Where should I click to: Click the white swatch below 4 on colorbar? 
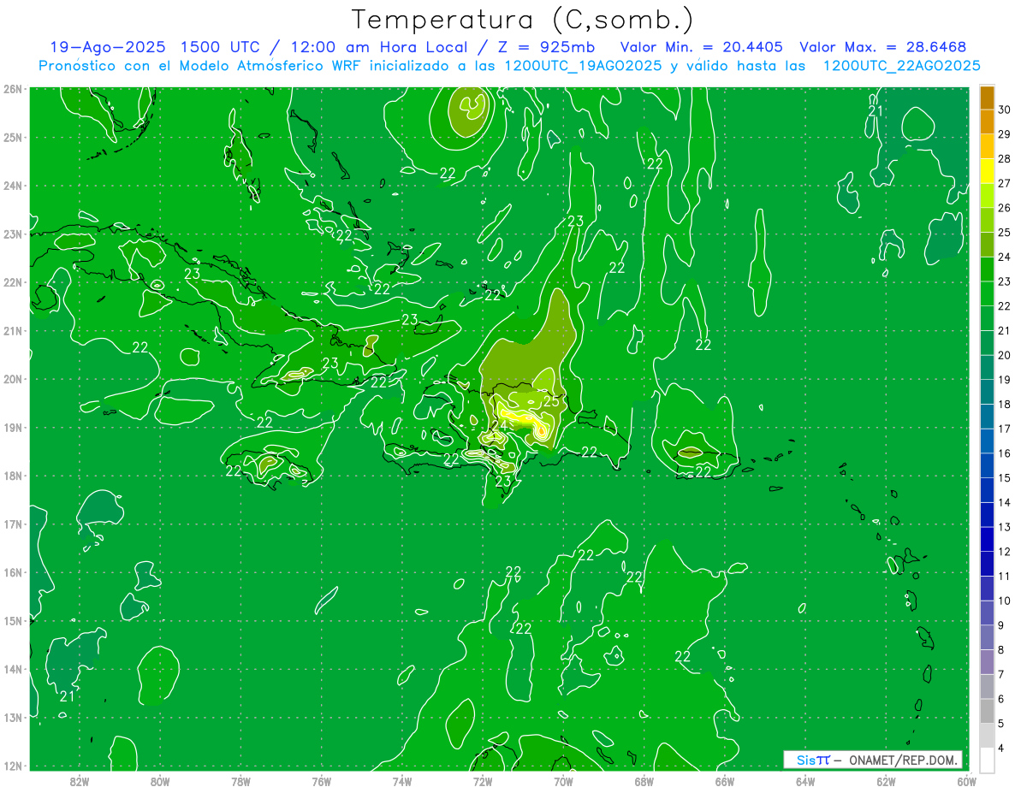[987, 760]
